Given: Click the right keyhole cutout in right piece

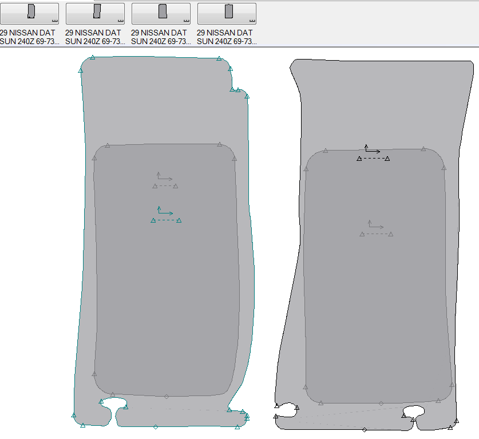Looking at the screenshot, I should coord(413,411).
